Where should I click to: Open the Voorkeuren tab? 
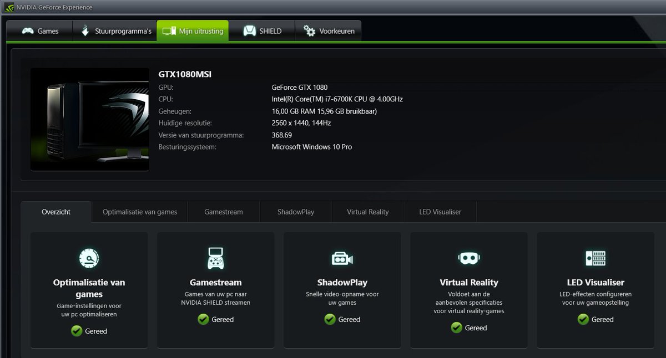pos(328,31)
